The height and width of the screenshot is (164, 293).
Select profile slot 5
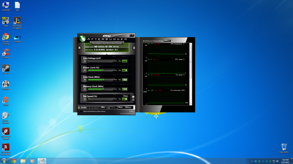(99, 107)
